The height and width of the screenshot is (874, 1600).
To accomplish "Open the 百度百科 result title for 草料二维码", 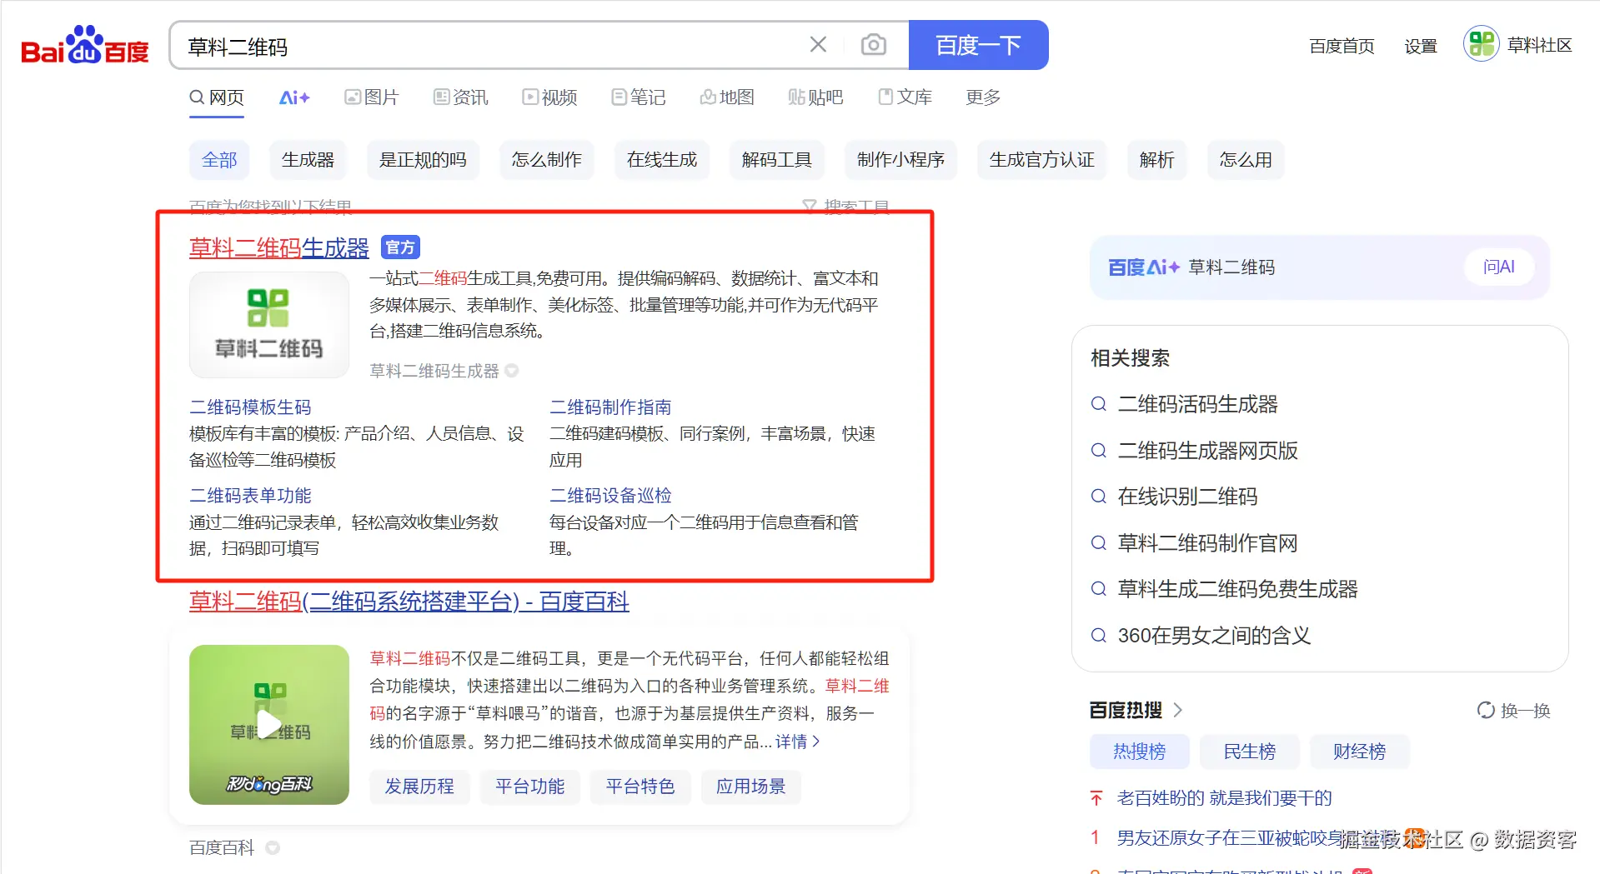I will 409,602.
